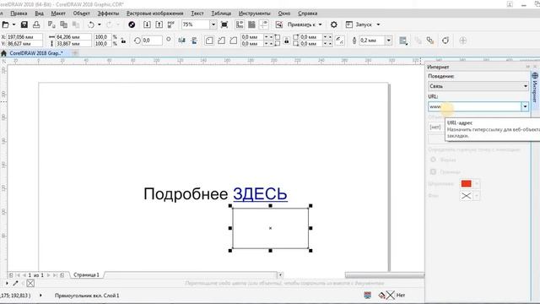Click the fill bucket icon in status bar

tap(381, 296)
